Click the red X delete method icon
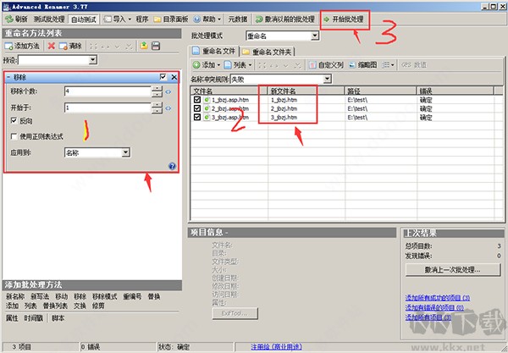This screenshot has height=353, width=508. [x=51, y=46]
